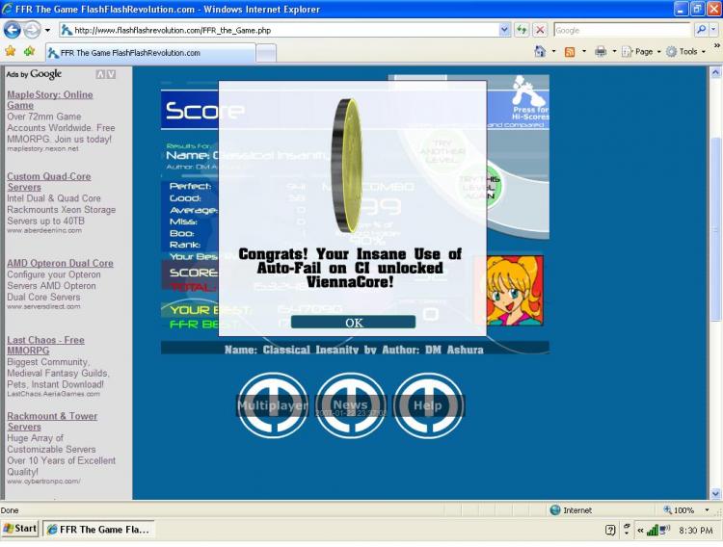Viewport: 723px width, 547px height.
Task: Click the RSS Feeds icon
Action: 570,52
